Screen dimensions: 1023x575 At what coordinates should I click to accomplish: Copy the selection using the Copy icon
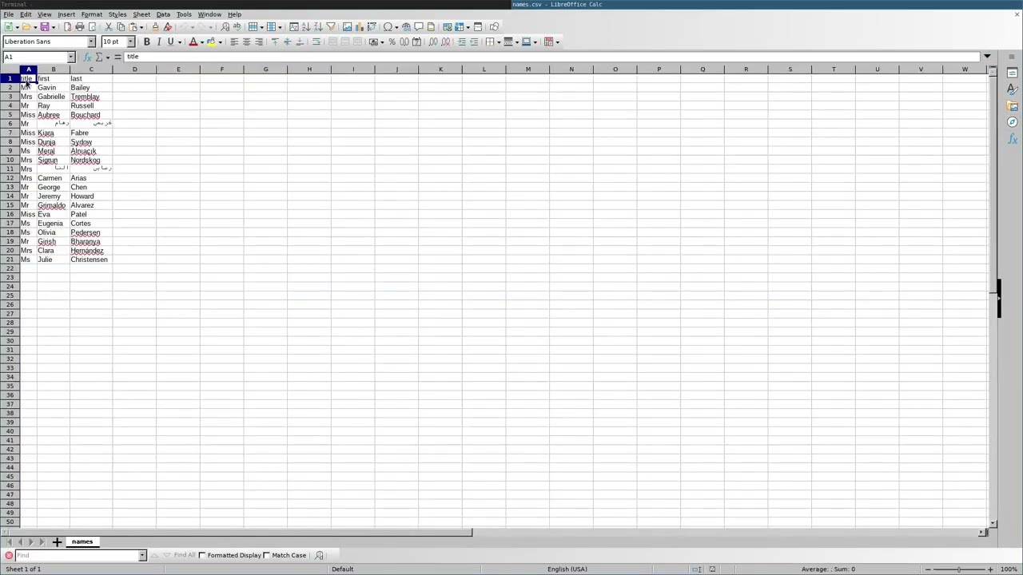tap(121, 26)
